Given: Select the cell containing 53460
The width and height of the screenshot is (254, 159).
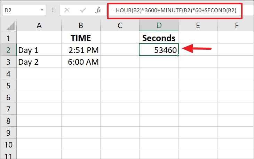Looking at the screenshot, I should (159, 50).
